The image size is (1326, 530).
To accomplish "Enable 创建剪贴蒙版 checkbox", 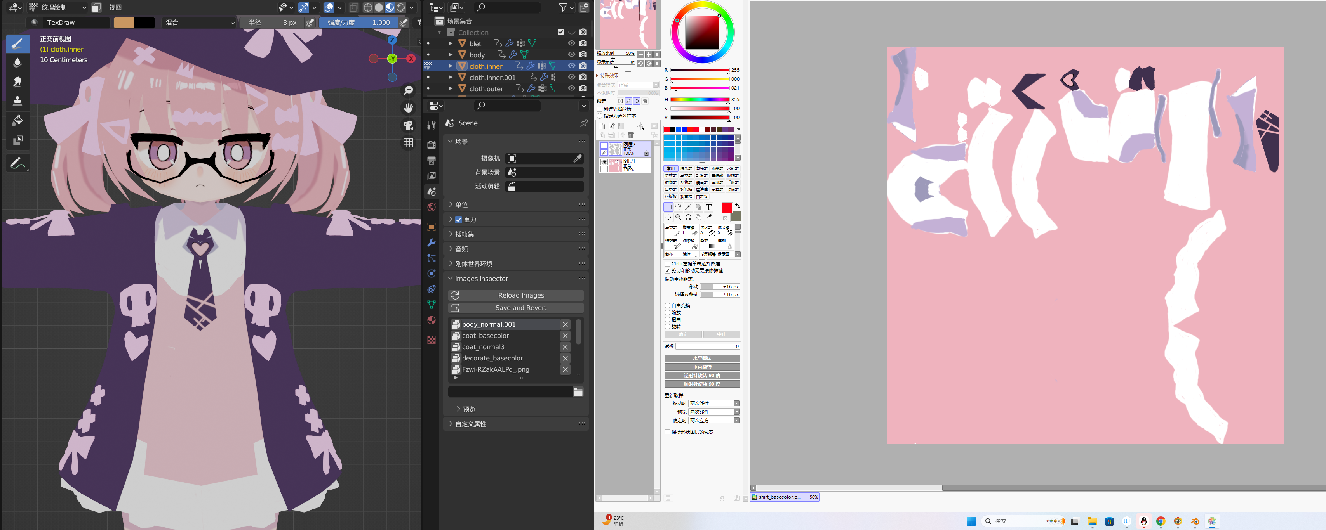I will (600, 109).
